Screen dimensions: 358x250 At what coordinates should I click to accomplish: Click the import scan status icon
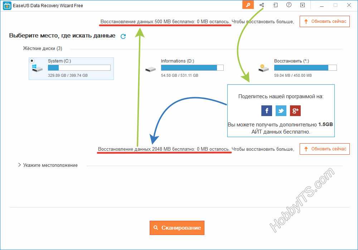275,5
